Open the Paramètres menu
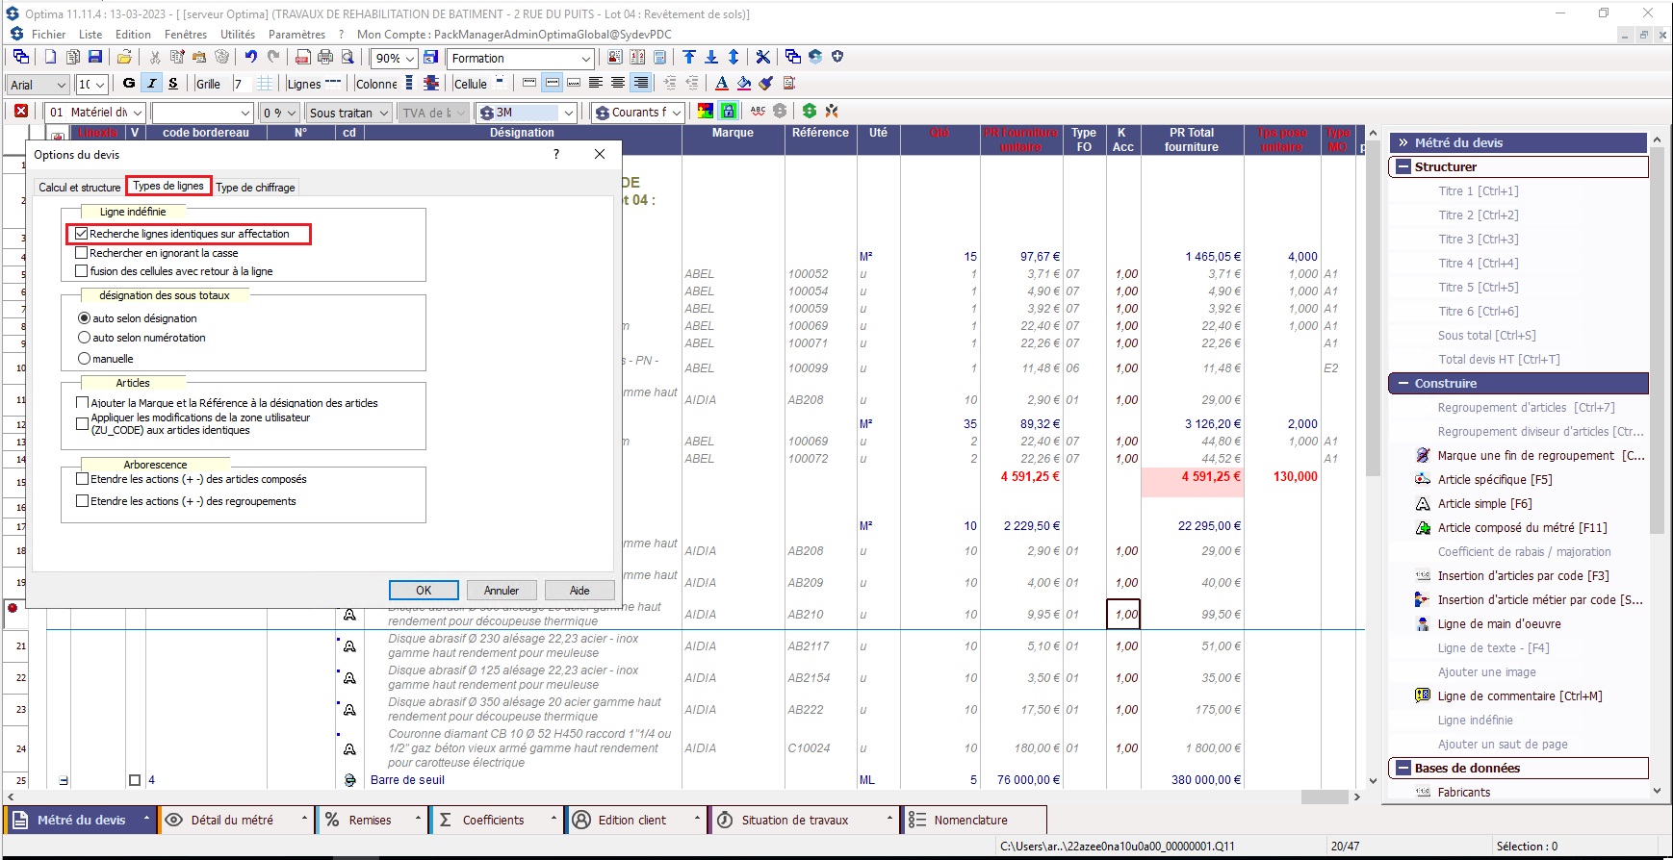The image size is (1673, 860). coord(296,35)
